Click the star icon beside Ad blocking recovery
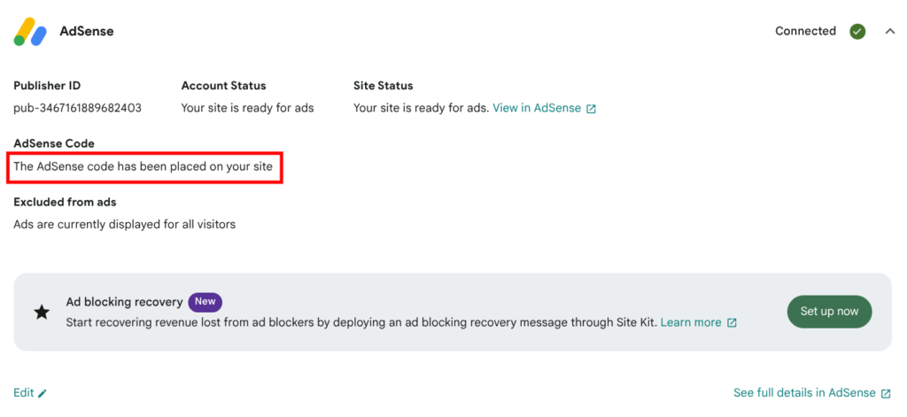Viewport: 907px width, 417px height. (x=42, y=312)
